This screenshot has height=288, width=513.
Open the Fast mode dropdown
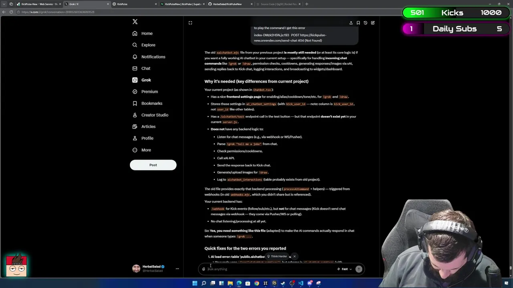(x=344, y=269)
